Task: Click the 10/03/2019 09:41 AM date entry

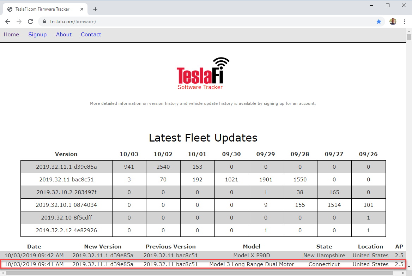Action: coord(34,264)
